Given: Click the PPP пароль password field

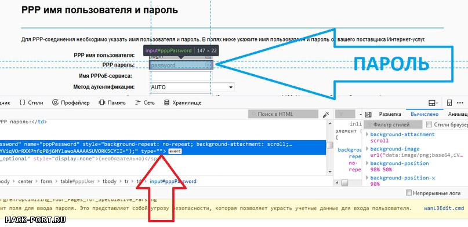Looking at the screenshot, I should coord(181,65).
